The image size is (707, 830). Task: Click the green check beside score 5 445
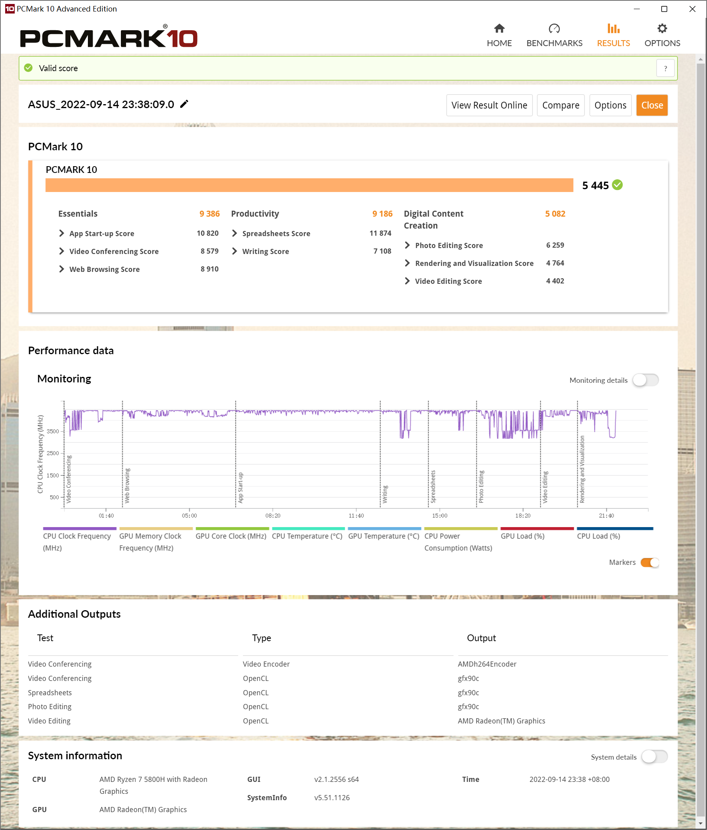[x=617, y=185]
